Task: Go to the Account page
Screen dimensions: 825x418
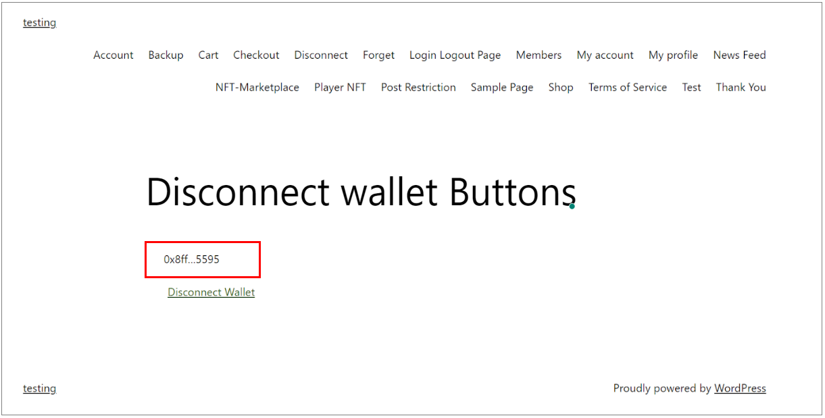Action: click(114, 55)
